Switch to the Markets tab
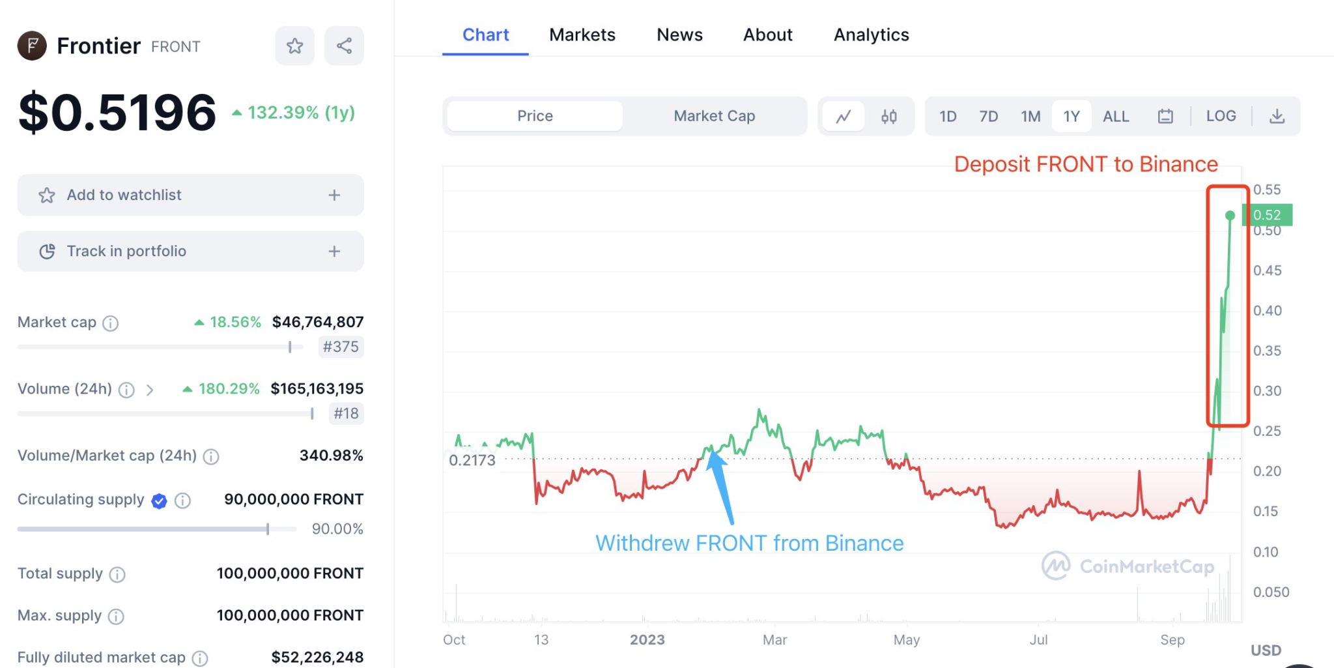 pos(582,35)
